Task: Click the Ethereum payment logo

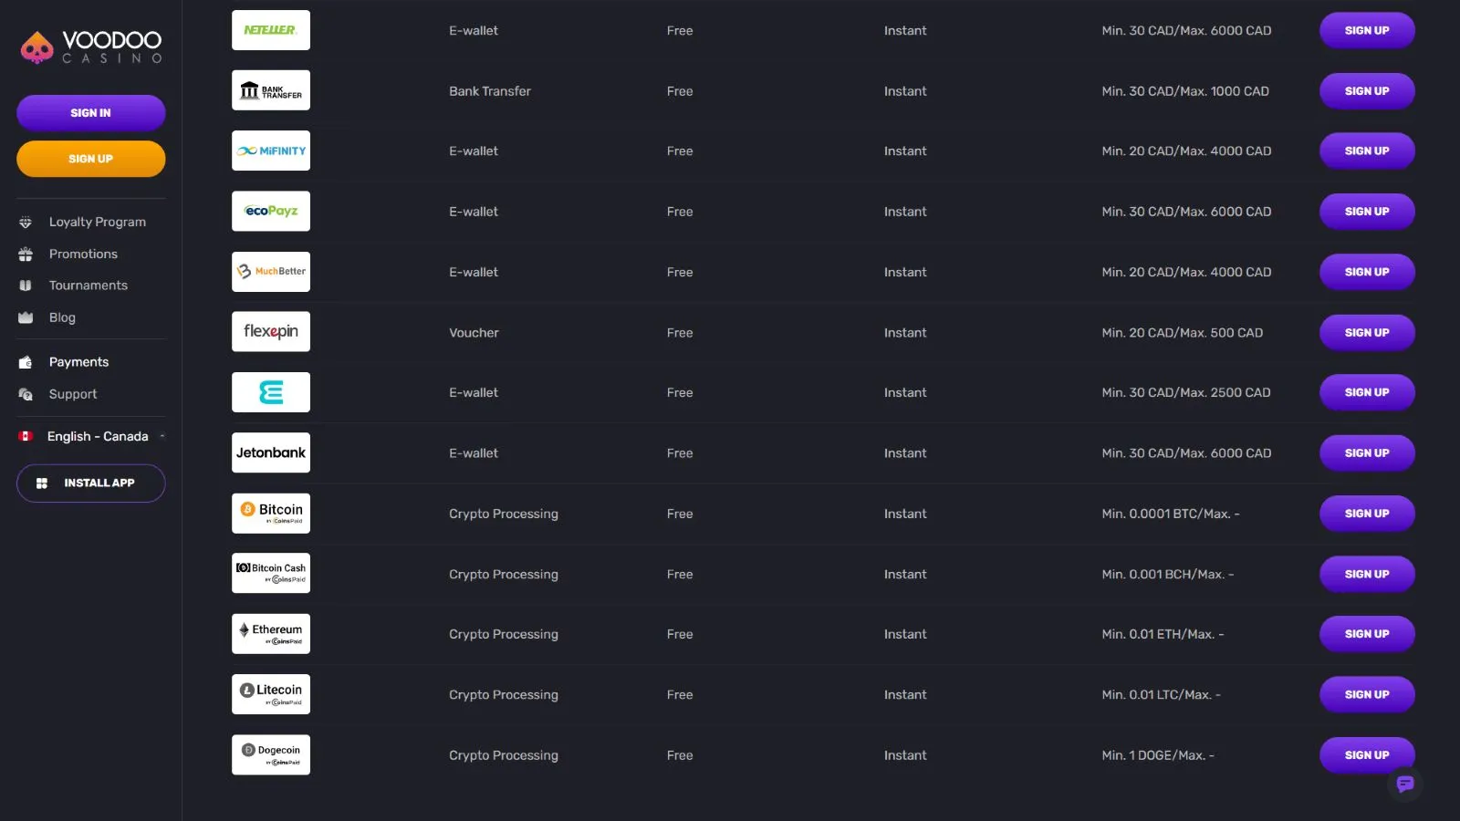Action: [271, 634]
